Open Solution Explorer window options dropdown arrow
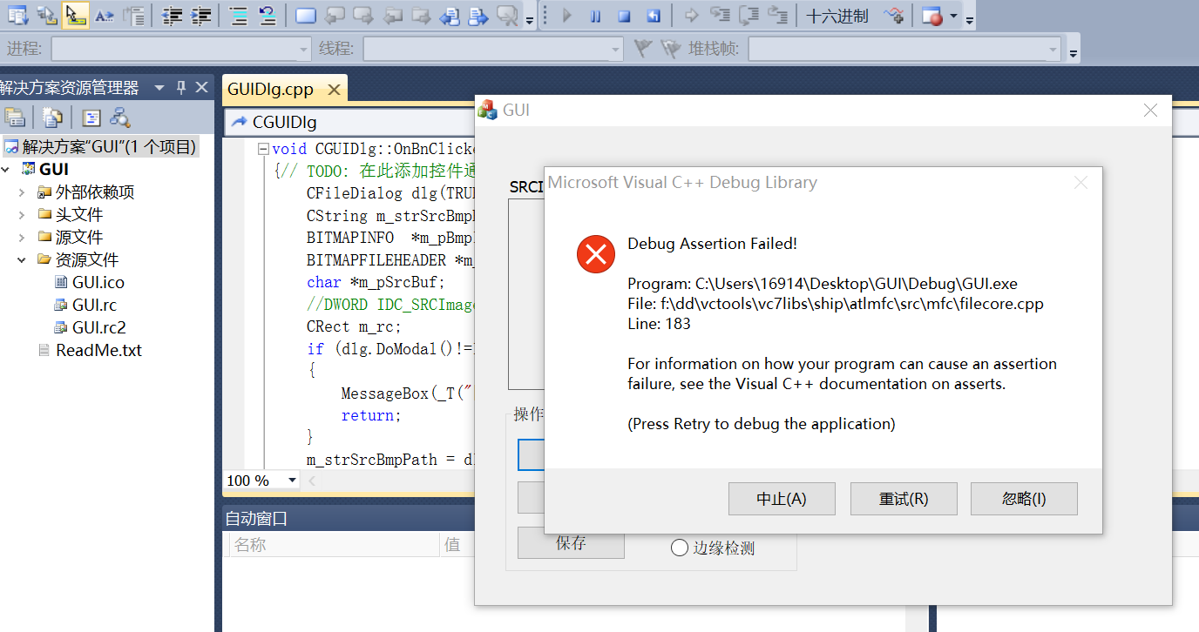The width and height of the screenshot is (1199, 632). point(159,88)
